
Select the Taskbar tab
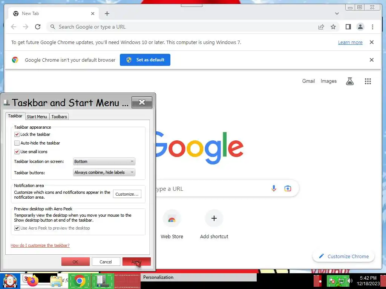(15, 116)
